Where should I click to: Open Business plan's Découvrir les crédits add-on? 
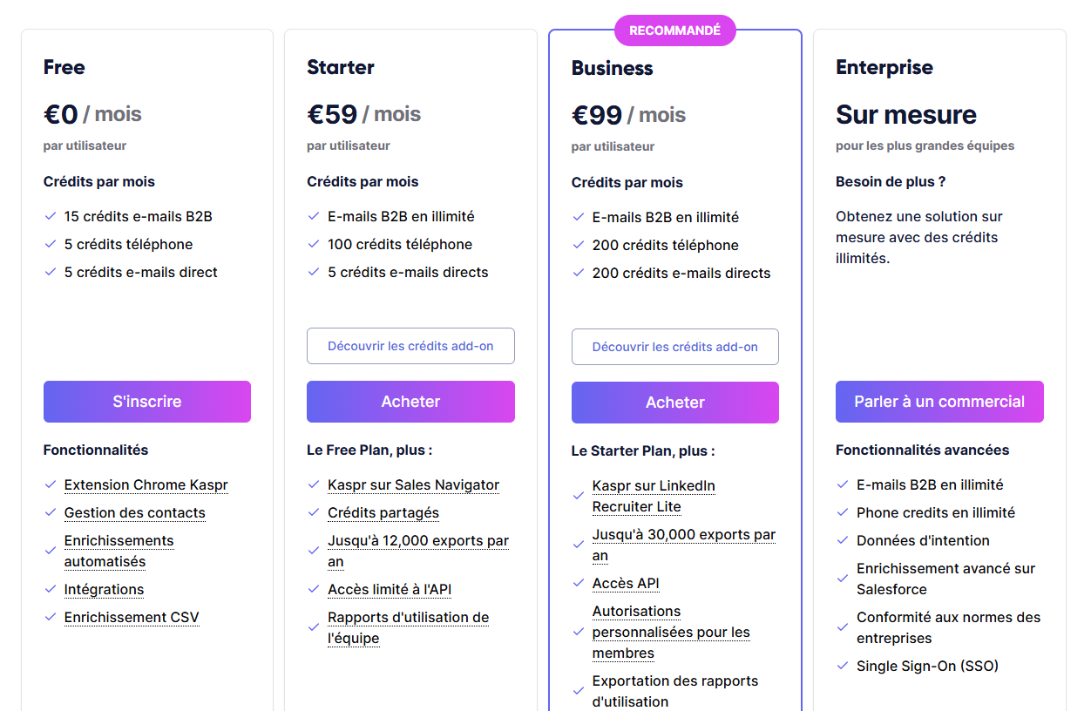click(675, 347)
